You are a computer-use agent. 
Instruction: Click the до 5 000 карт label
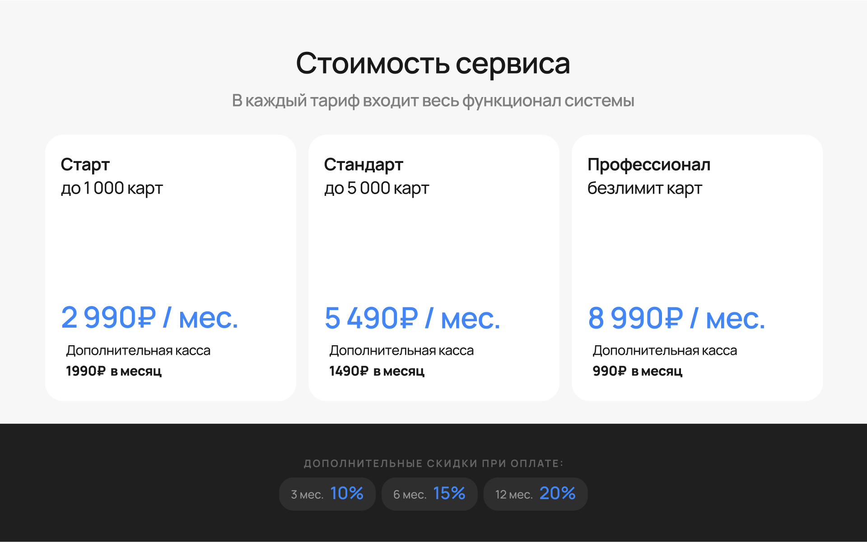coord(377,188)
